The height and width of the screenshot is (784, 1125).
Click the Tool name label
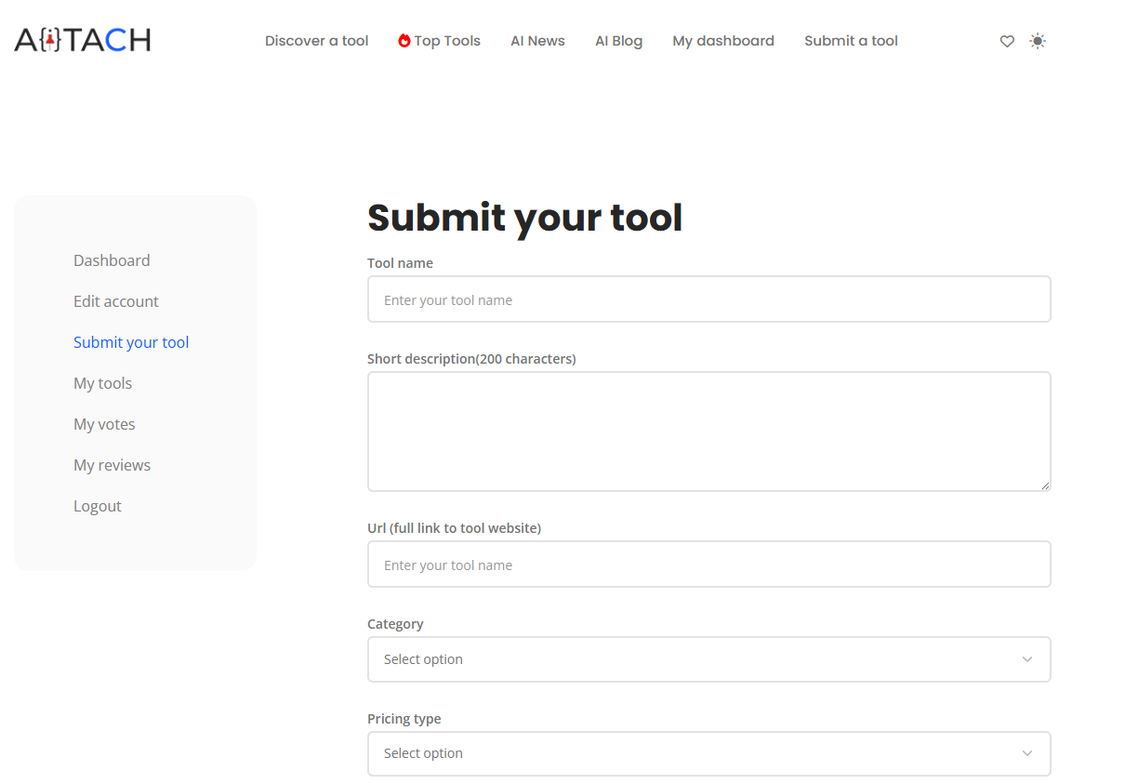click(x=400, y=263)
